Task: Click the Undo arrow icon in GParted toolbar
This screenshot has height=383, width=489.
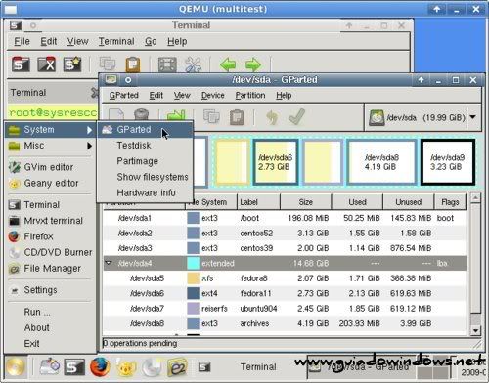Action: click(272, 117)
